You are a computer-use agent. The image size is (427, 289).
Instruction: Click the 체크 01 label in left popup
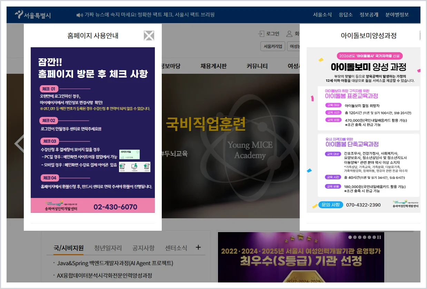click(x=49, y=89)
